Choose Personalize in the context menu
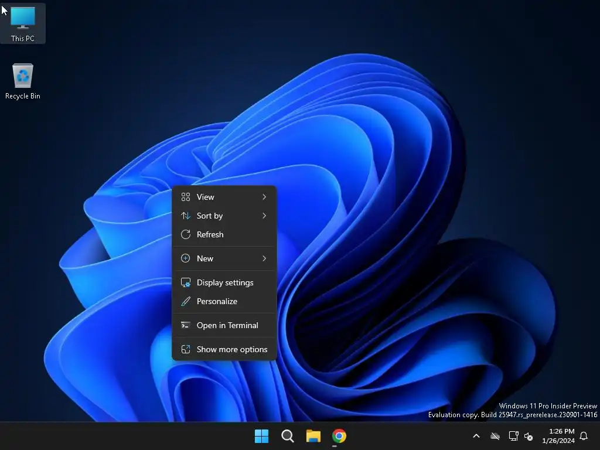The width and height of the screenshot is (600, 450). (x=224, y=301)
